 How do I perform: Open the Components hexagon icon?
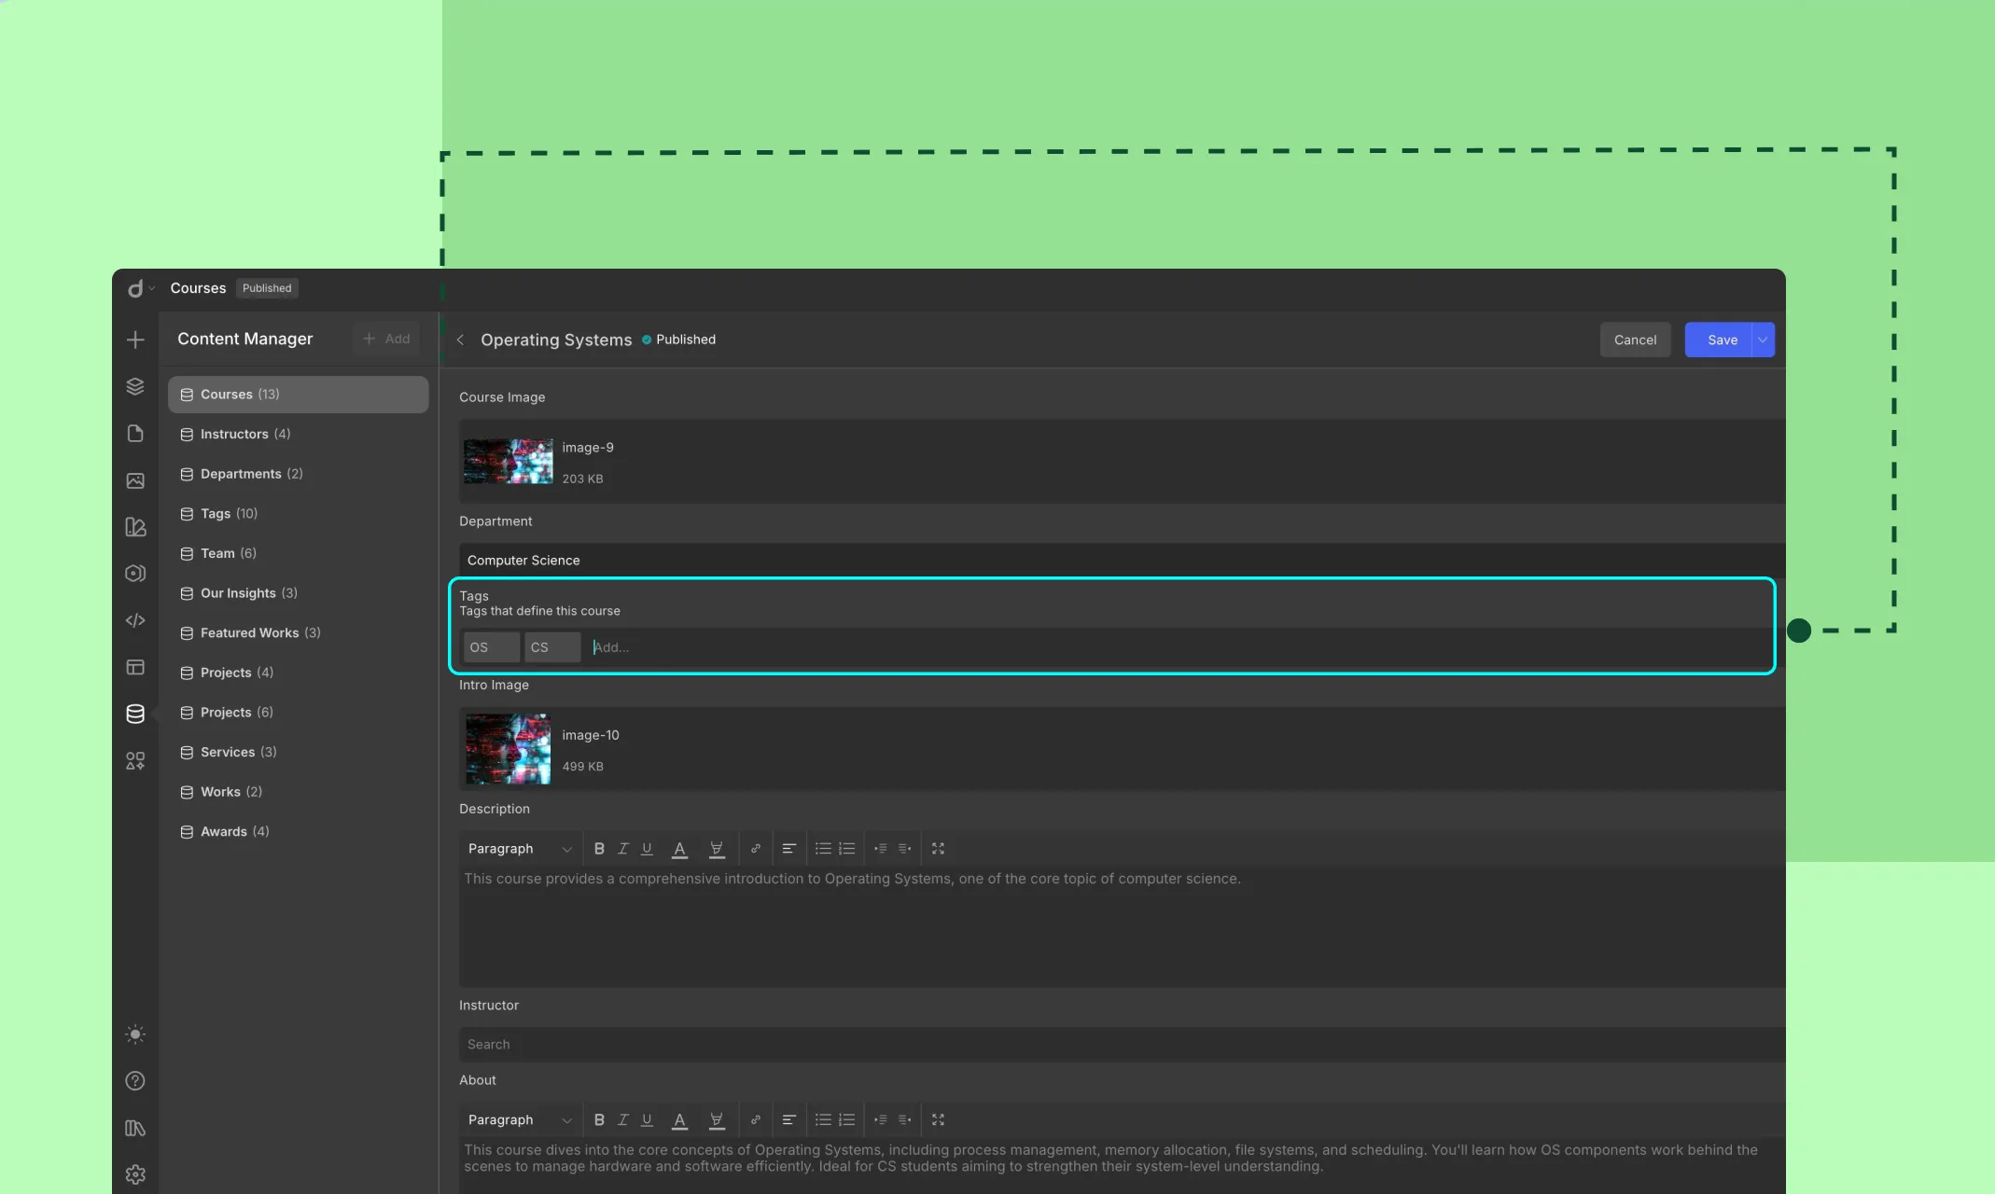(135, 574)
